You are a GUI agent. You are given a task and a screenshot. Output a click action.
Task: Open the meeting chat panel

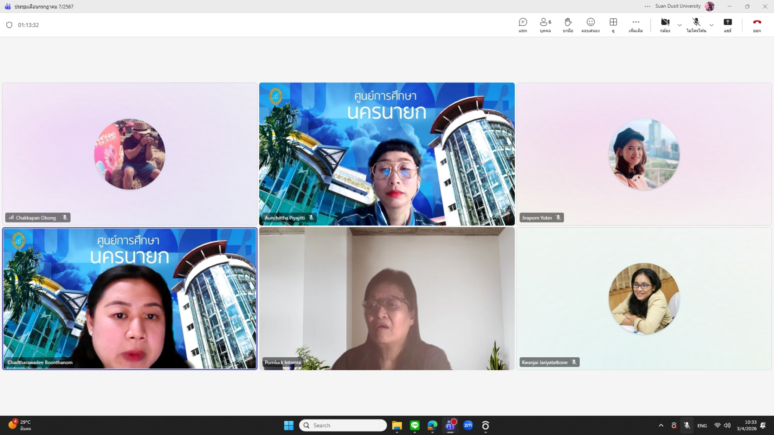point(522,24)
